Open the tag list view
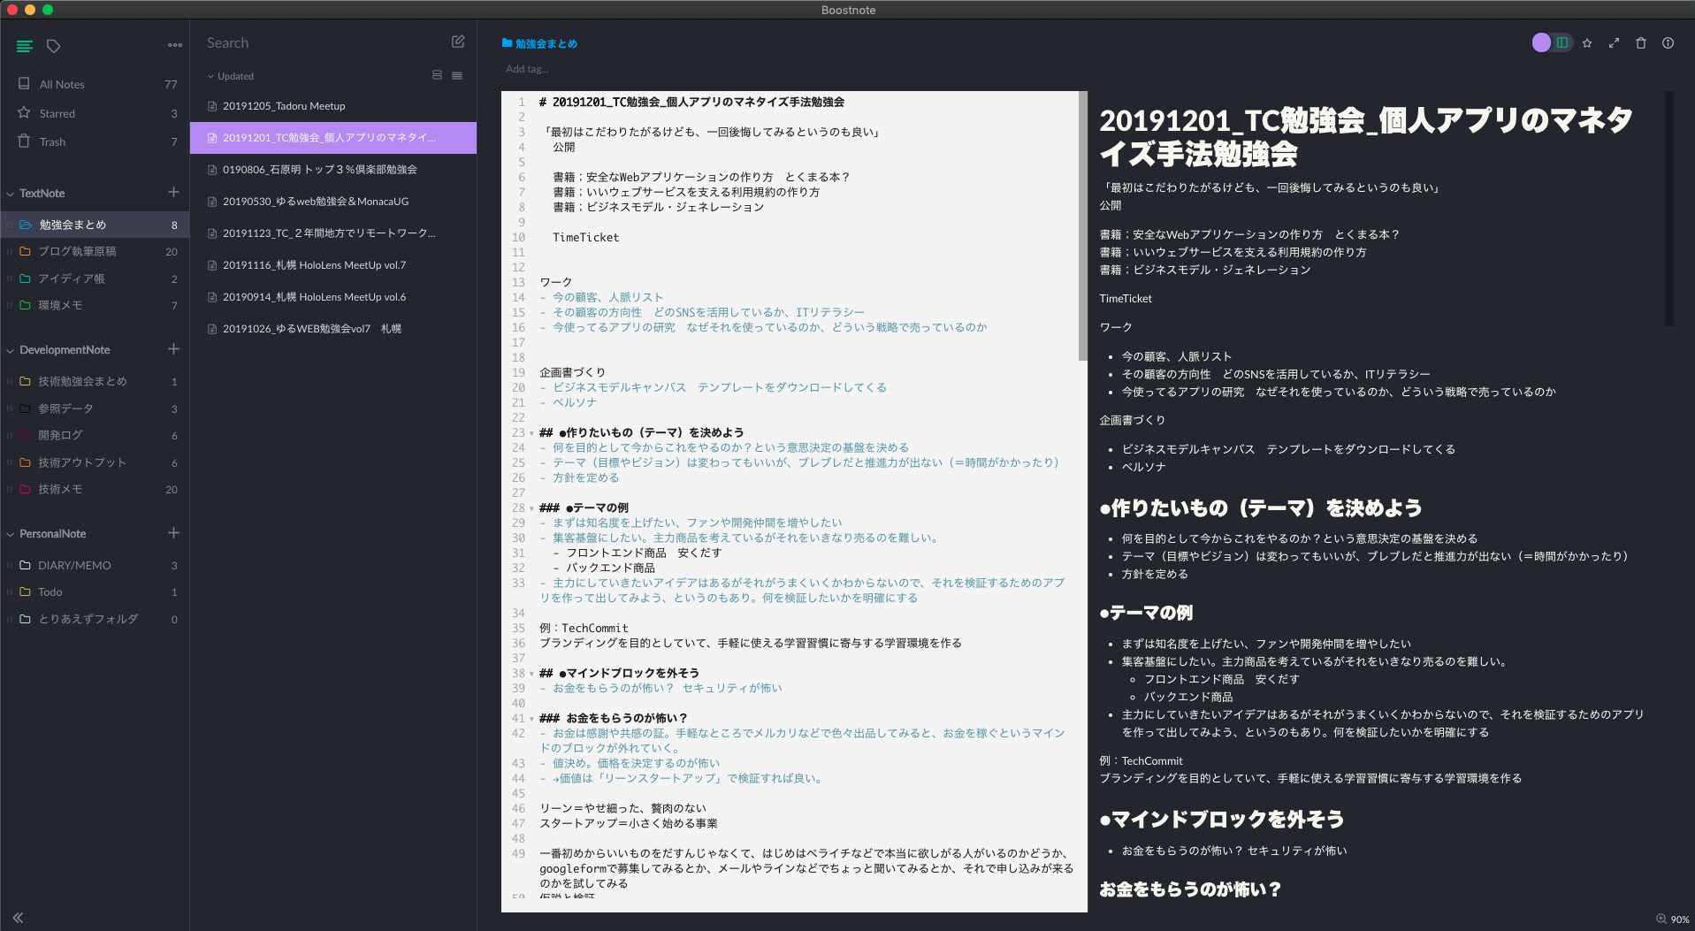 point(54,46)
